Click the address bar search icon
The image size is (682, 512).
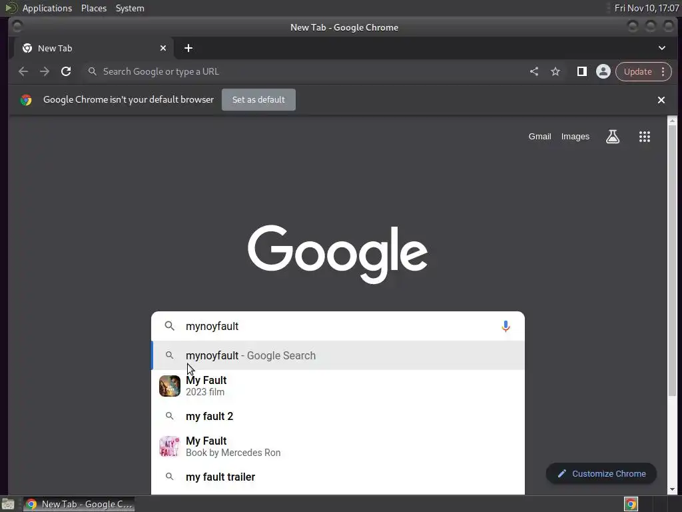(x=92, y=71)
